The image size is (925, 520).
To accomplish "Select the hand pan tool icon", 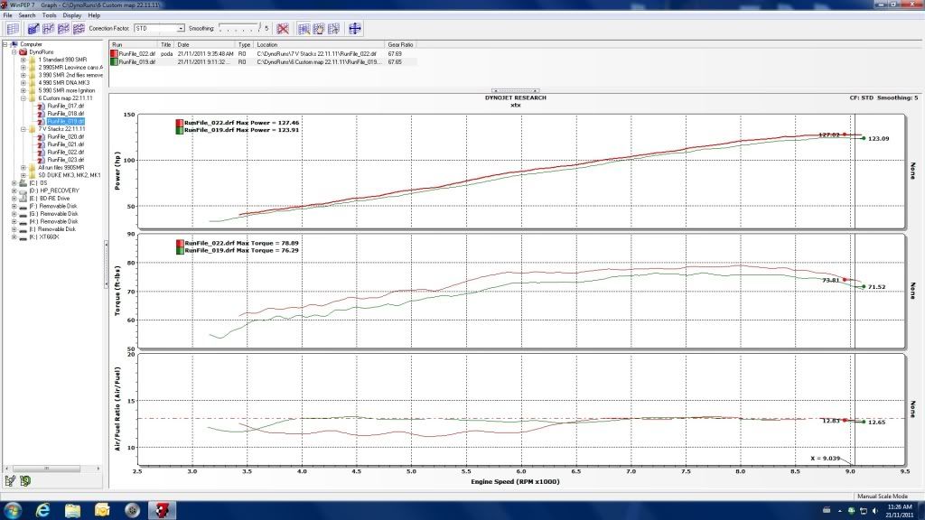I will pos(318,29).
